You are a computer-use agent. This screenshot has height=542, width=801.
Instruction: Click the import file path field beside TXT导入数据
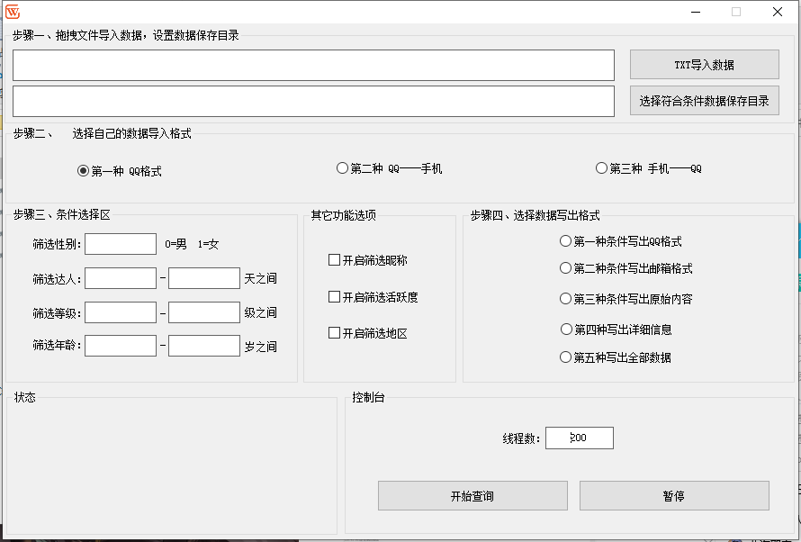coord(314,65)
